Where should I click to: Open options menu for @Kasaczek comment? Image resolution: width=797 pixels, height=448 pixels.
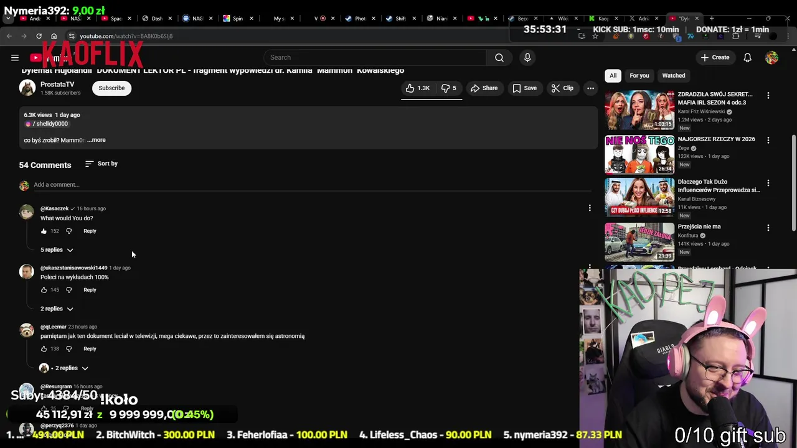[x=590, y=208]
